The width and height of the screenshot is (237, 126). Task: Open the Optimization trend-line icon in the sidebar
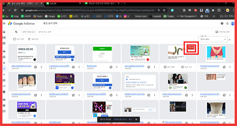tap(4, 86)
